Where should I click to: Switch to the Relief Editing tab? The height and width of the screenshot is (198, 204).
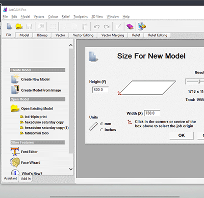click(x=158, y=35)
